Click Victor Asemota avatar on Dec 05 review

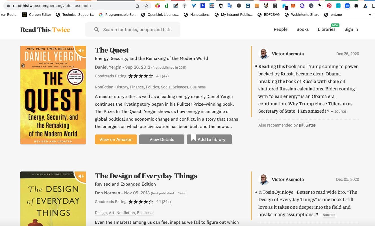[264, 179]
